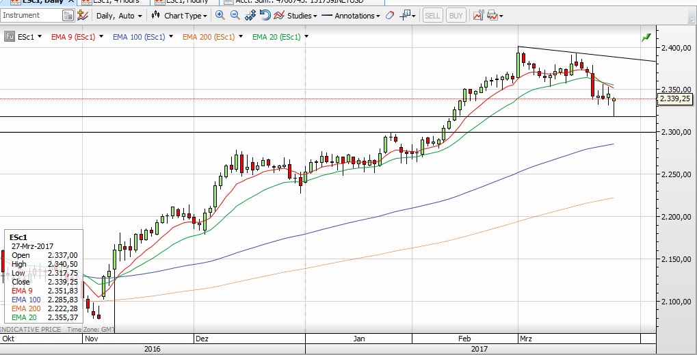Open the Annotations dropdown menu

pyautogui.click(x=351, y=16)
